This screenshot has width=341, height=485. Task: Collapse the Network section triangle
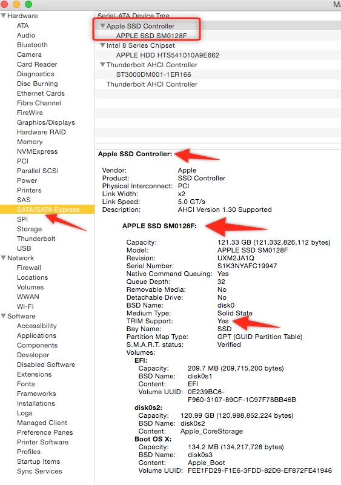click(x=4, y=258)
